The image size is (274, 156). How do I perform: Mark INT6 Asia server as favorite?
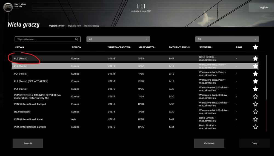click(x=255, y=119)
